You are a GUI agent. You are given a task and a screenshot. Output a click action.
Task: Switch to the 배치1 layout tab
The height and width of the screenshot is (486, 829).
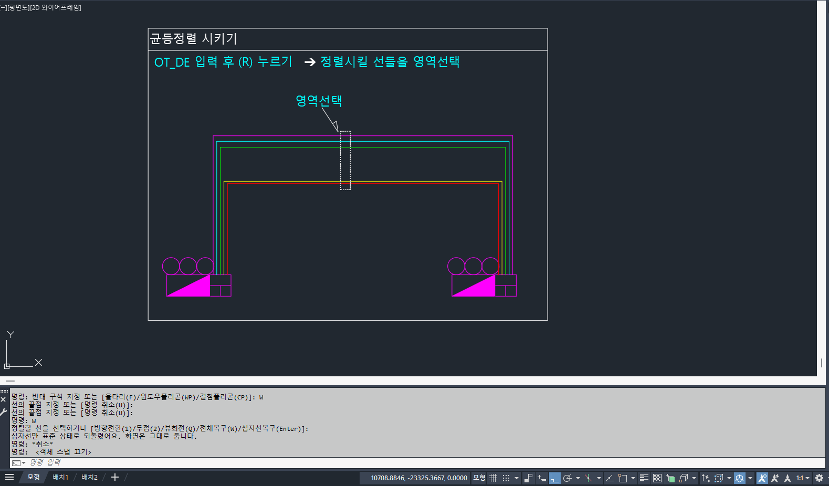[60, 477]
